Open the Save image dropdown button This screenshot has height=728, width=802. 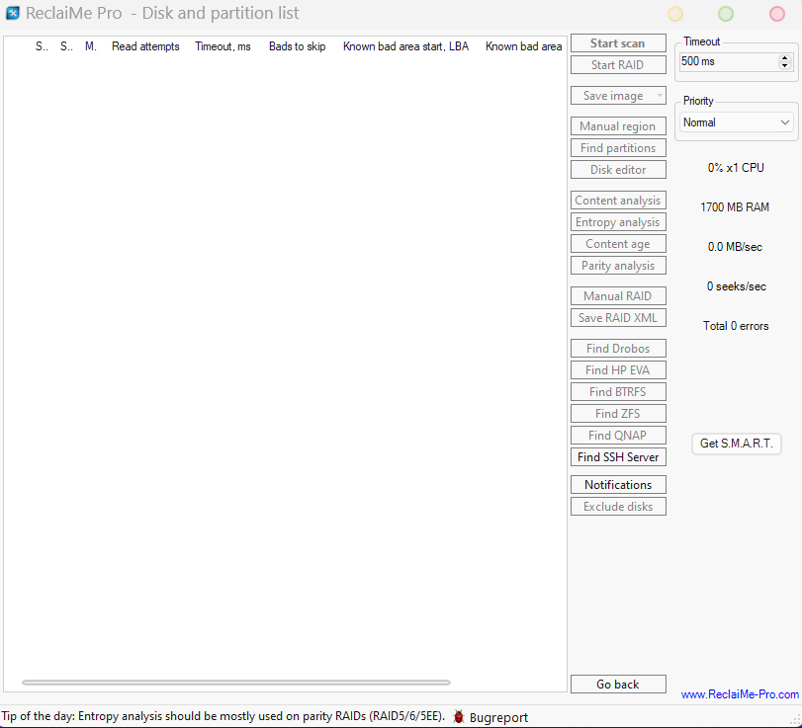pos(618,96)
